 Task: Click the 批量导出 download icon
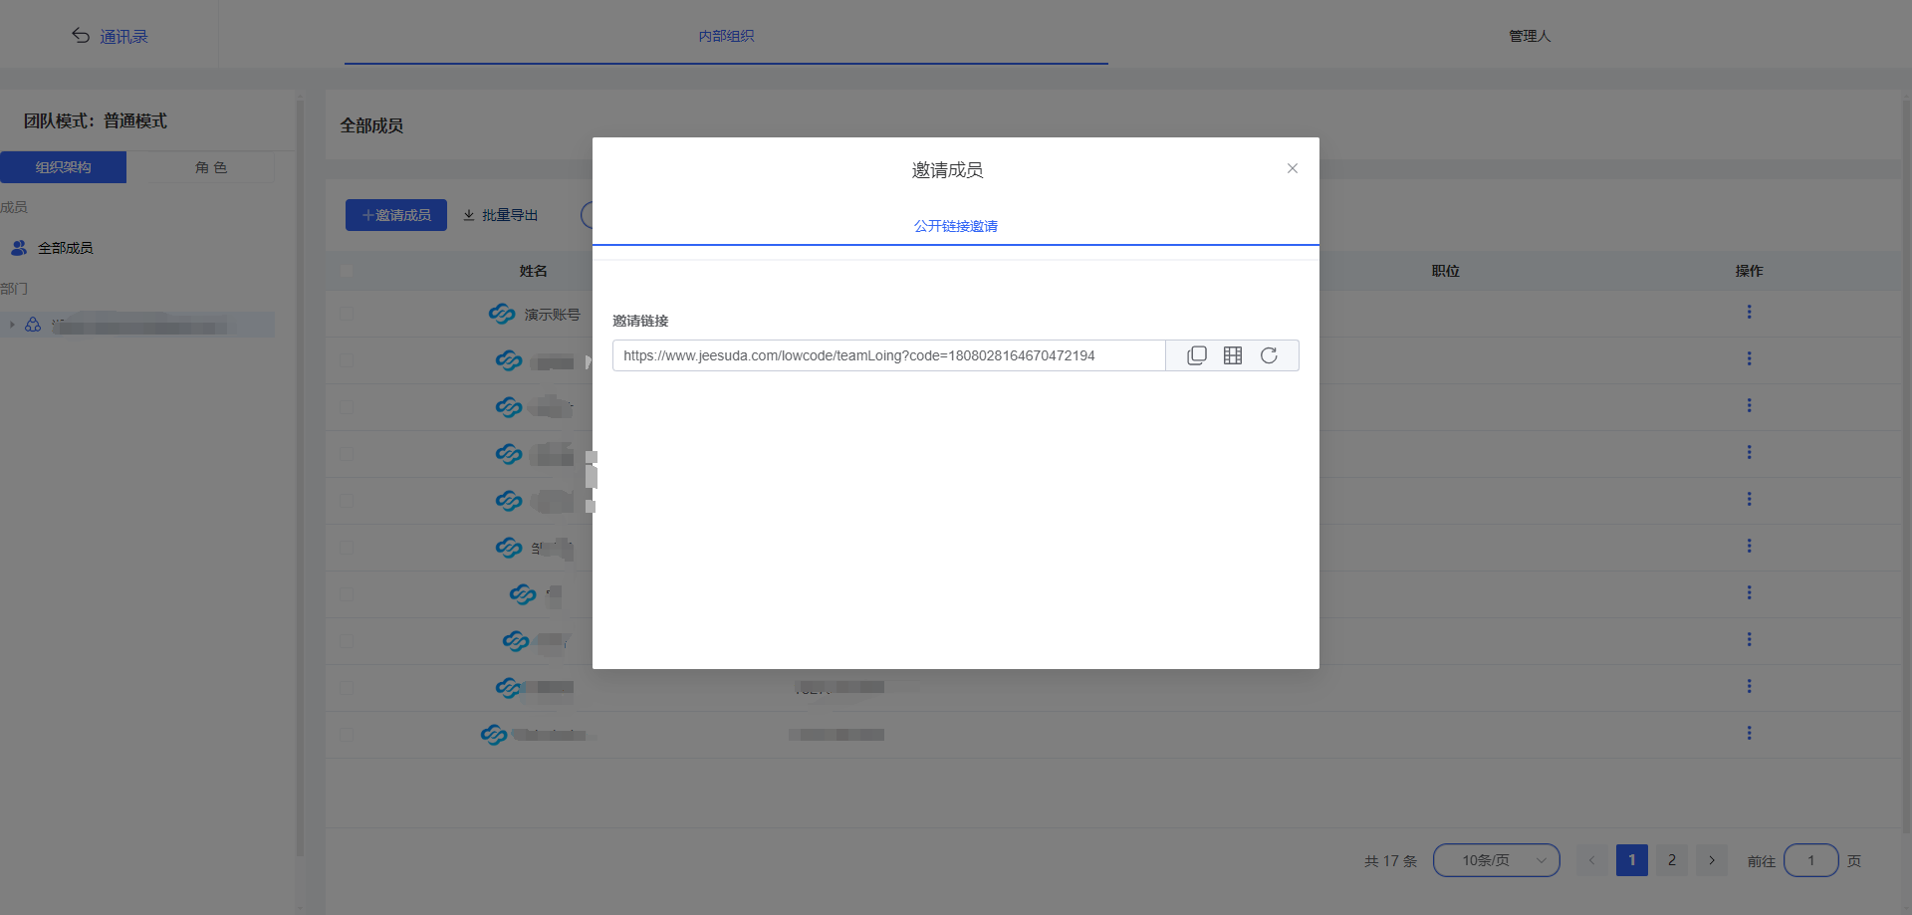point(469,215)
